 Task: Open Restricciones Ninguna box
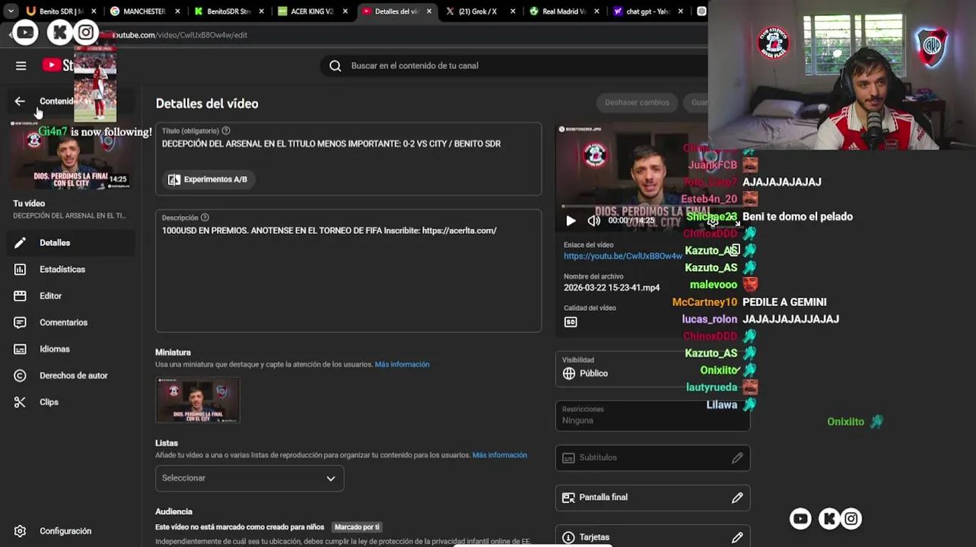[652, 415]
